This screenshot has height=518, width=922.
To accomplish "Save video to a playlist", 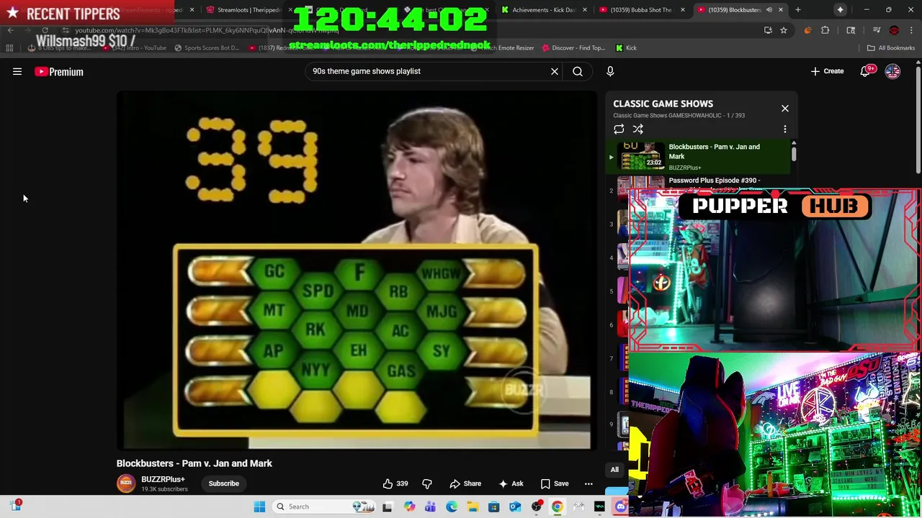I will pos(555,483).
